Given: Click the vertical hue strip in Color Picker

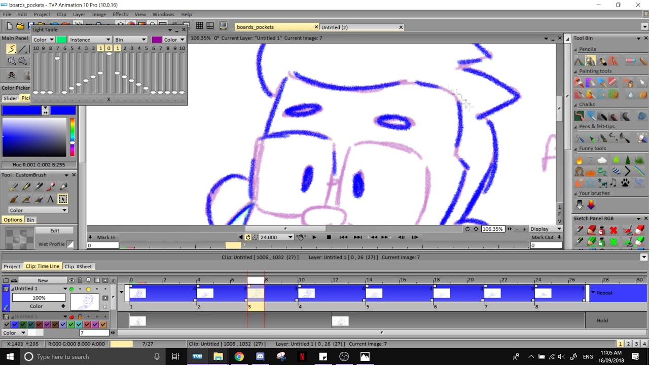Looking at the screenshot, I should [x=73, y=137].
